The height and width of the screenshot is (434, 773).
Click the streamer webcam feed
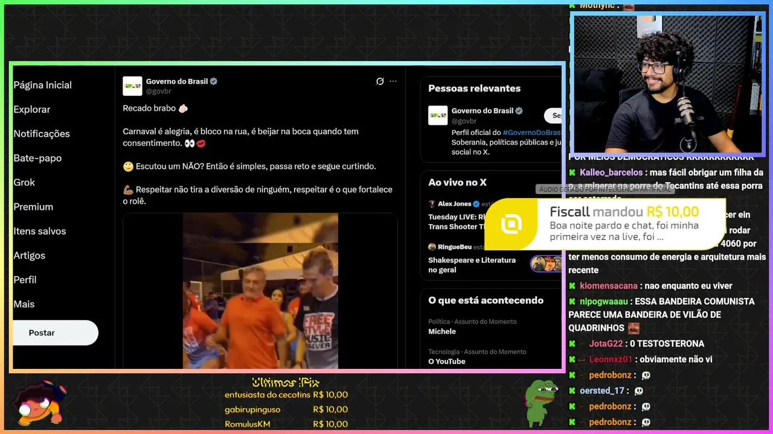[x=667, y=84]
